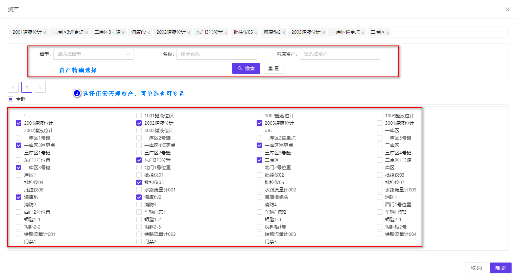Click the 重置 button

pos(274,68)
